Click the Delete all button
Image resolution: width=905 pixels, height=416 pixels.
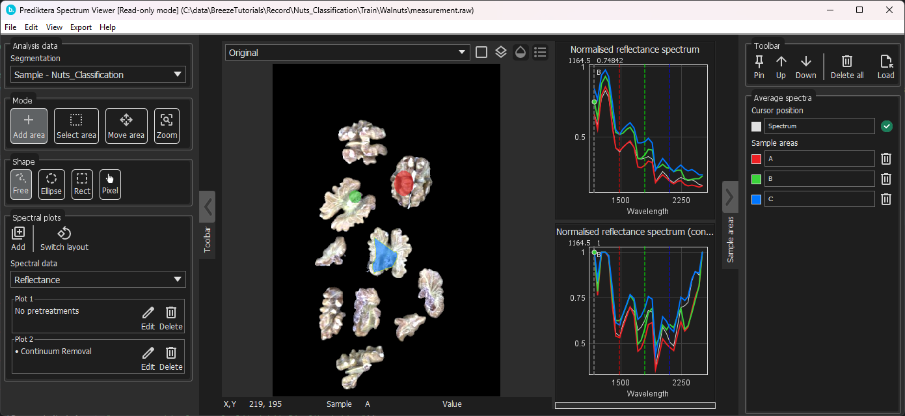[x=846, y=67]
